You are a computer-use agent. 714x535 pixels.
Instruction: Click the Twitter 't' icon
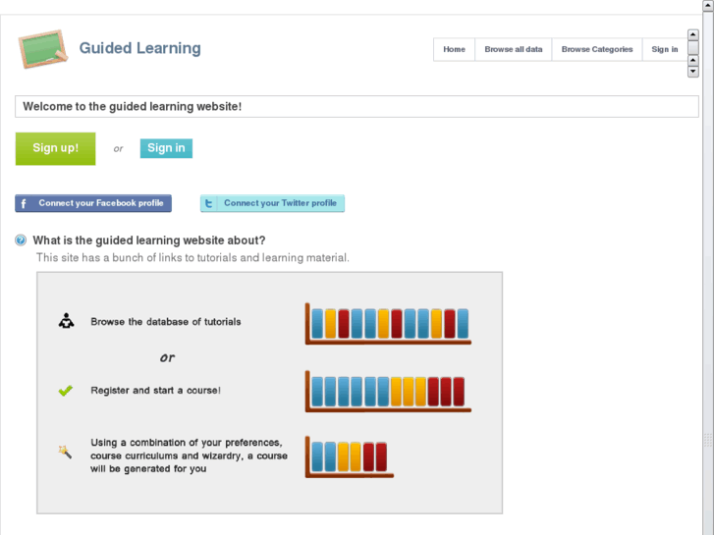(209, 203)
